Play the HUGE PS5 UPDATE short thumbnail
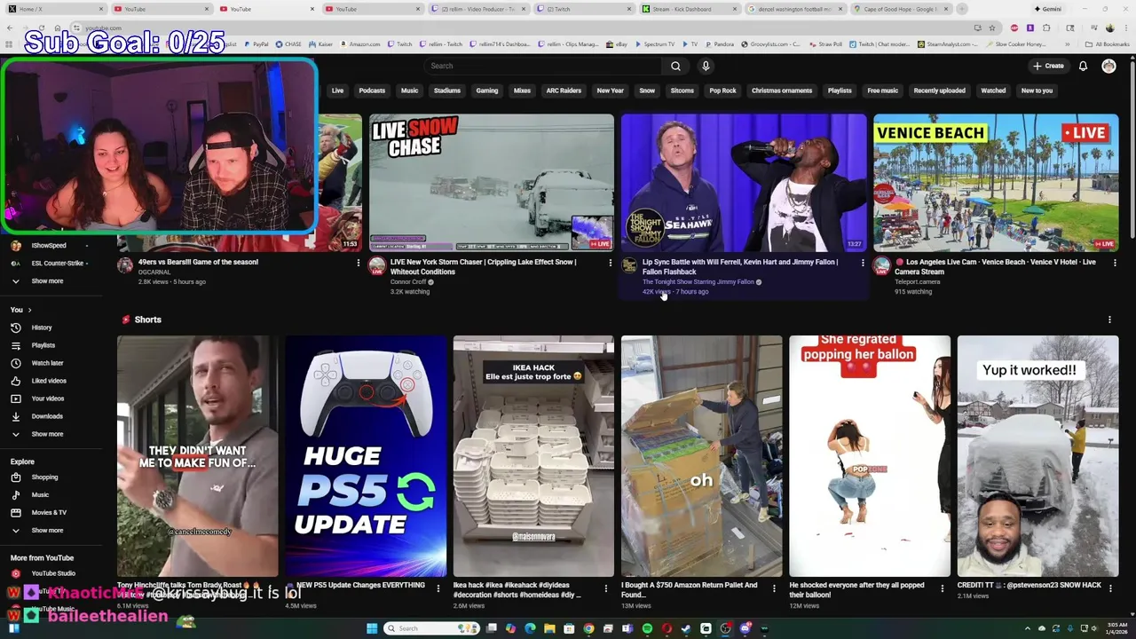 point(366,456)
